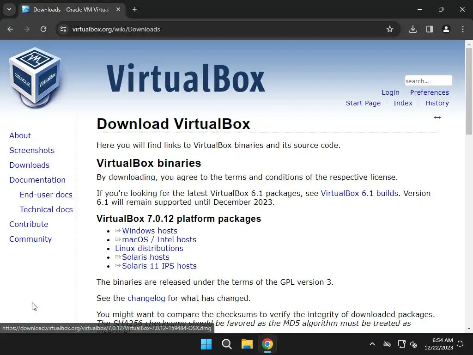The width and height of the screenshot is (473, 355).
Task: Open About in sidebar
Action: [20, 135]
